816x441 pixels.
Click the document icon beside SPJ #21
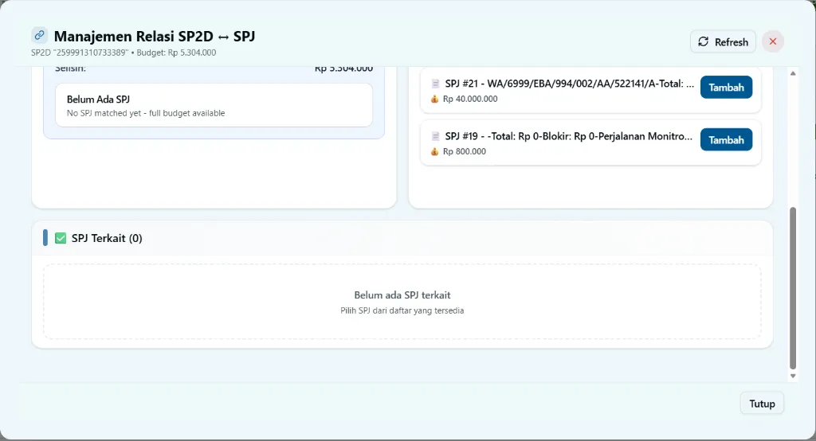(436, 84)
